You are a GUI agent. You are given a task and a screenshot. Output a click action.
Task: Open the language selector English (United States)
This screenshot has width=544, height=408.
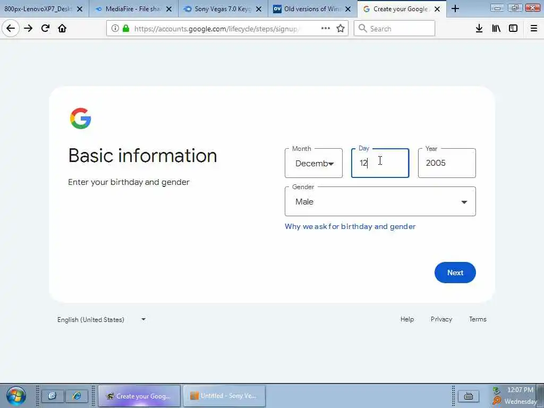[101, 319]
